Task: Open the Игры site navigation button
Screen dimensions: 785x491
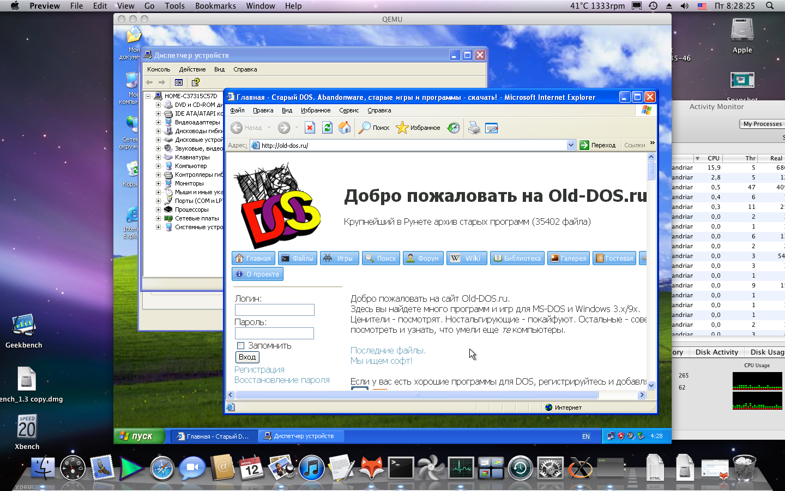Action: (x=340, y=258)
